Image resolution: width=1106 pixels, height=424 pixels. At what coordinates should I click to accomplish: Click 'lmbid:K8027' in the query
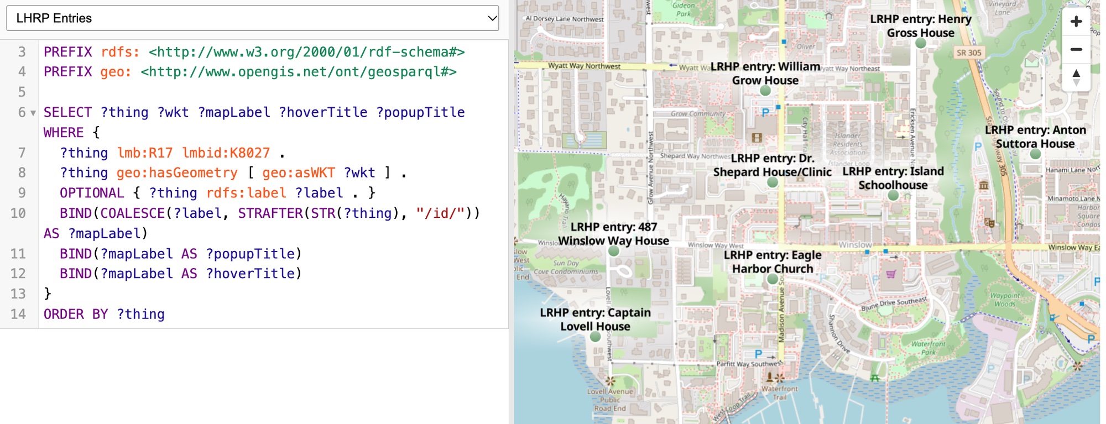click(226, 153)
